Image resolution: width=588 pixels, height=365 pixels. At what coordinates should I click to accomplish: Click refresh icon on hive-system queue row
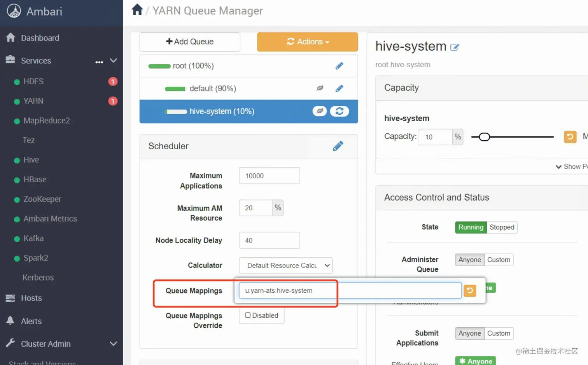[x=339, y=111]
